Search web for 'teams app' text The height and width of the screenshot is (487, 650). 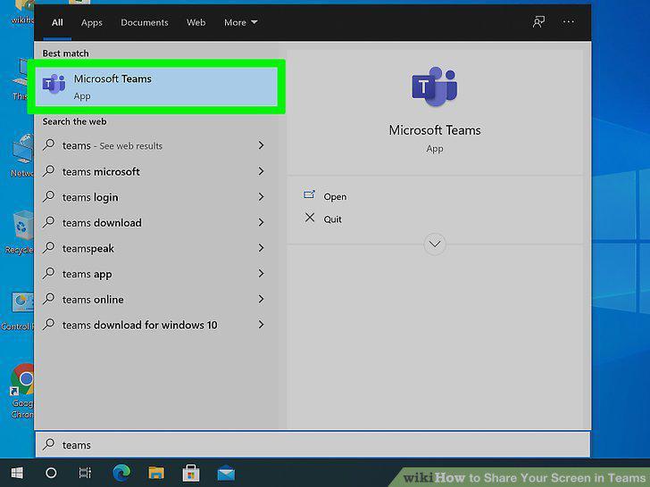click(x=87, y=274)
